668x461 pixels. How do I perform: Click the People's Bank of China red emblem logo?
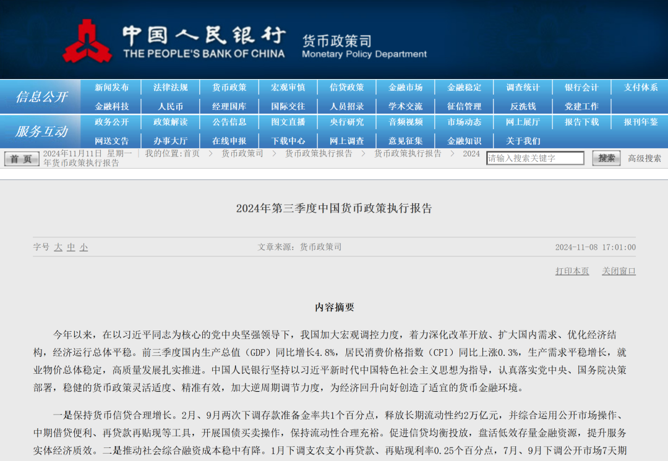point(87,41)
